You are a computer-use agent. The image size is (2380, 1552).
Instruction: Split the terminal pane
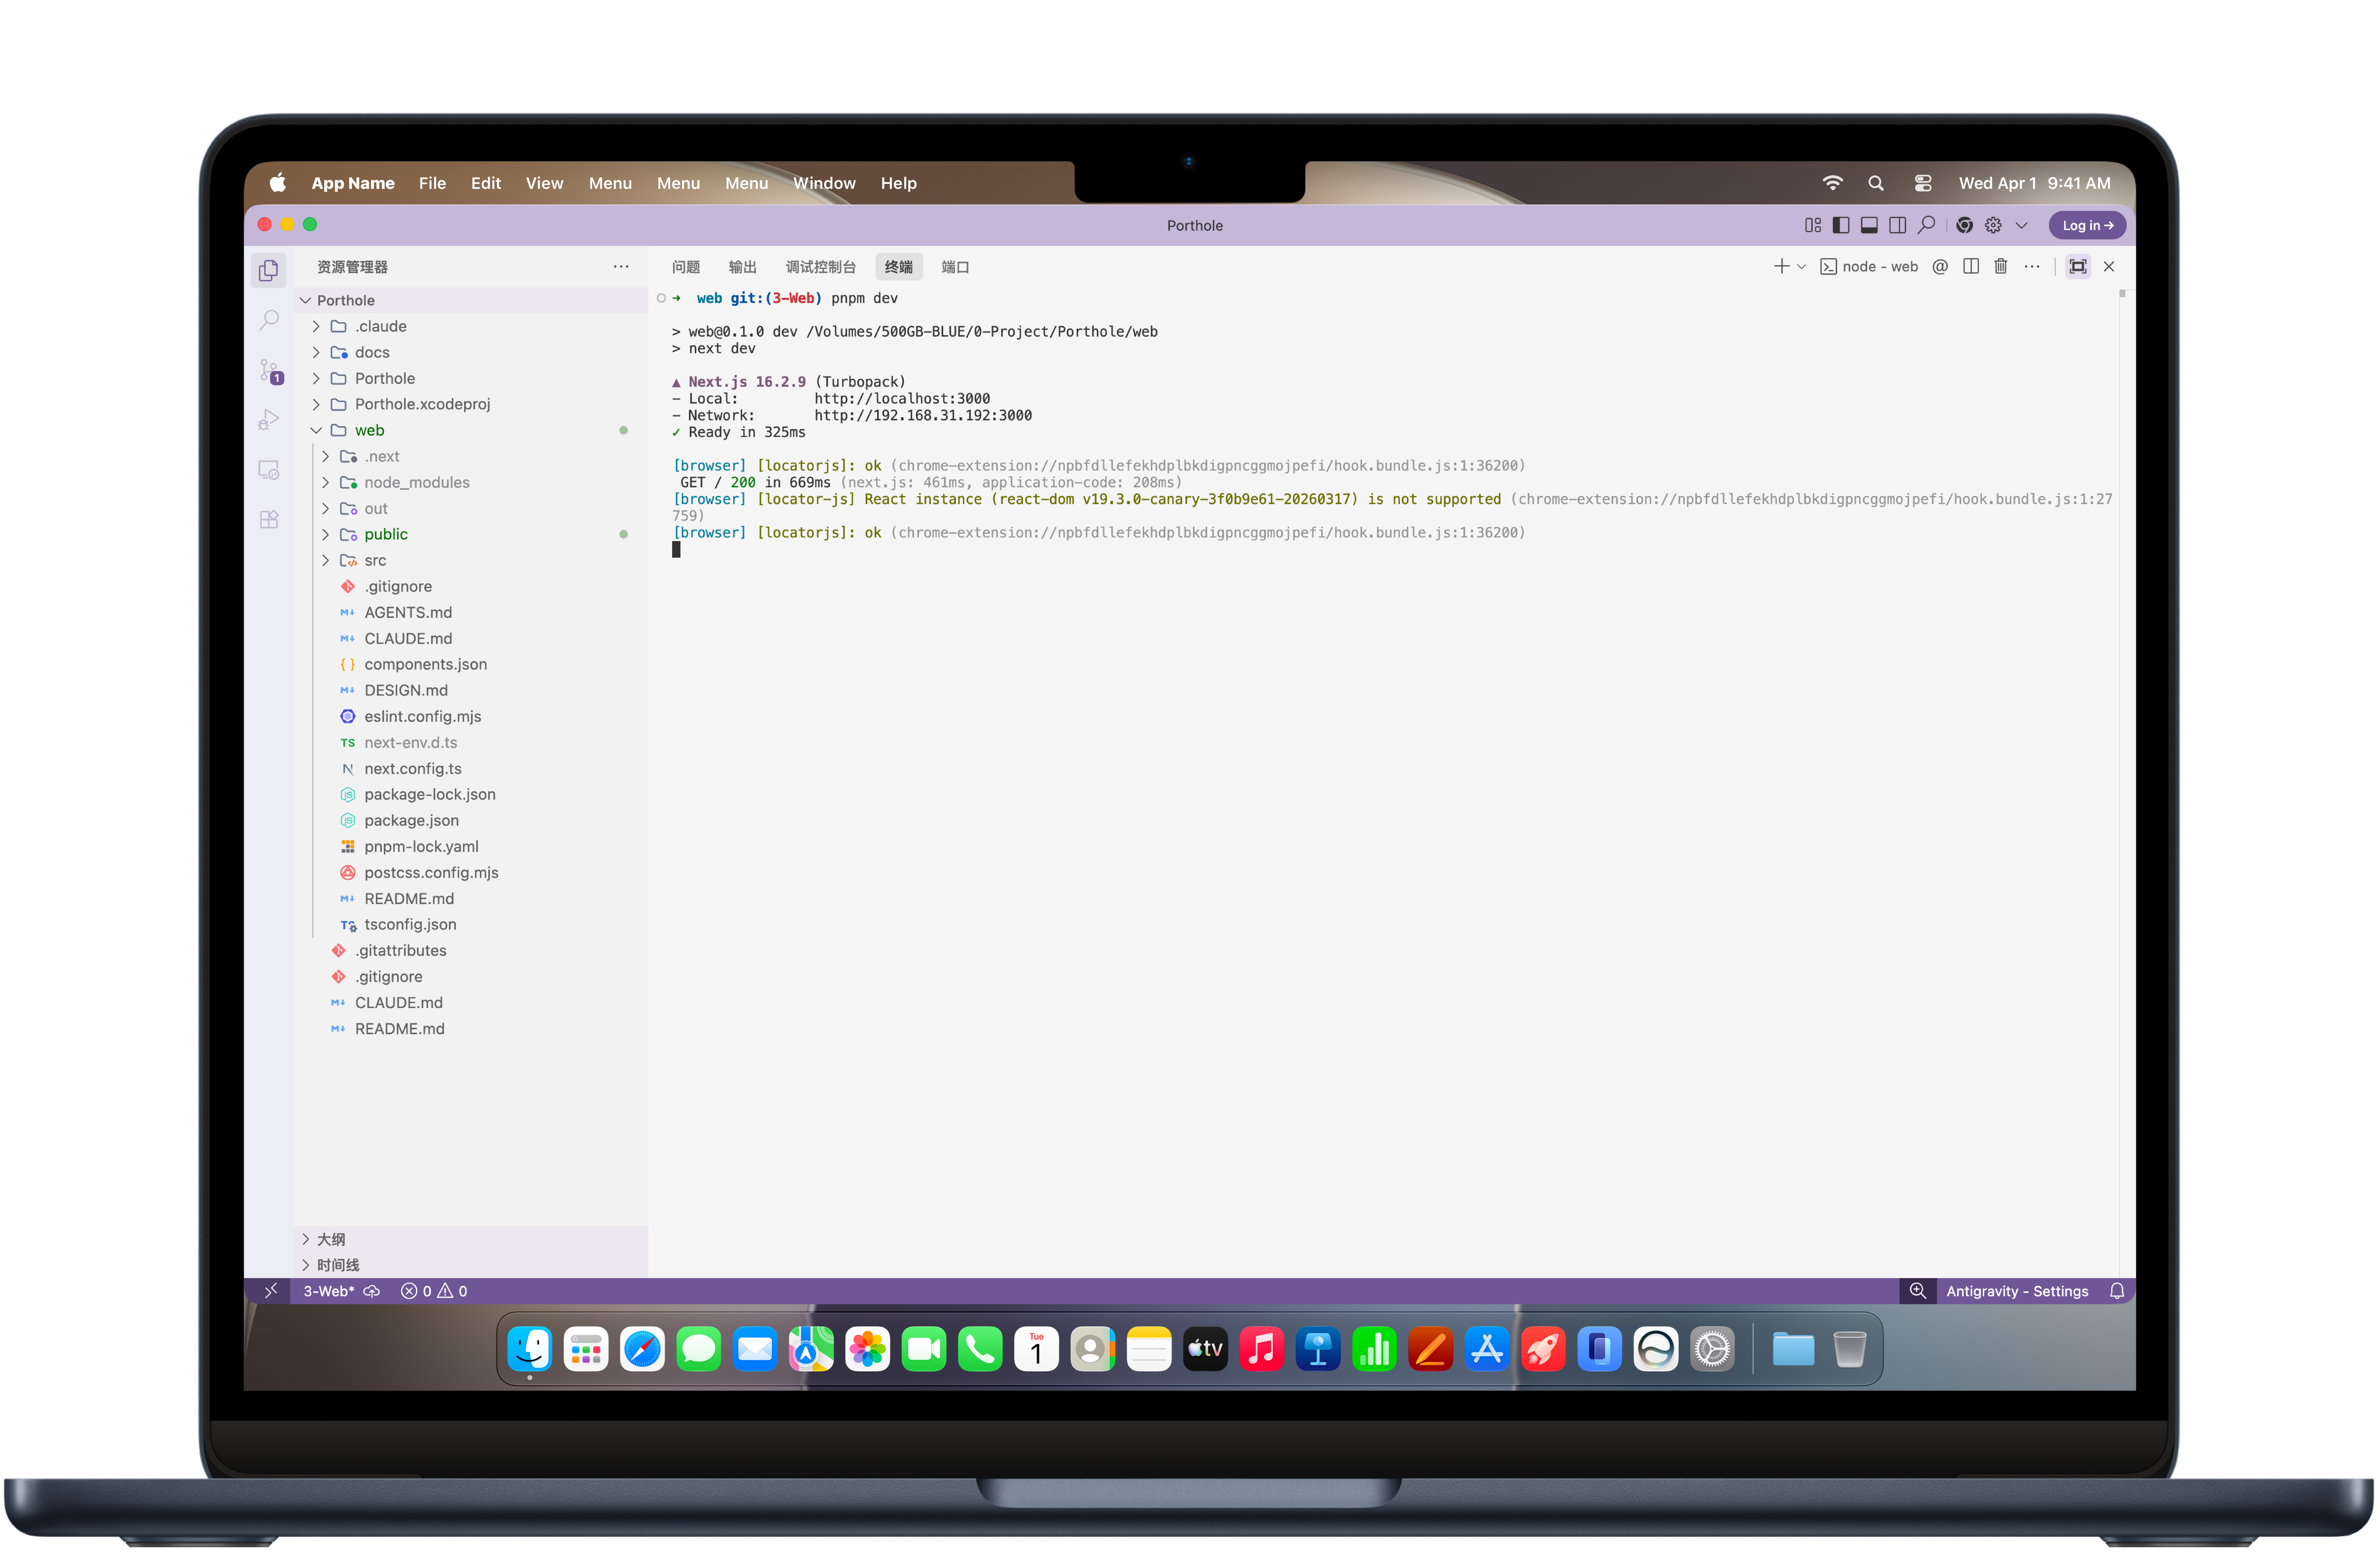1970,266
